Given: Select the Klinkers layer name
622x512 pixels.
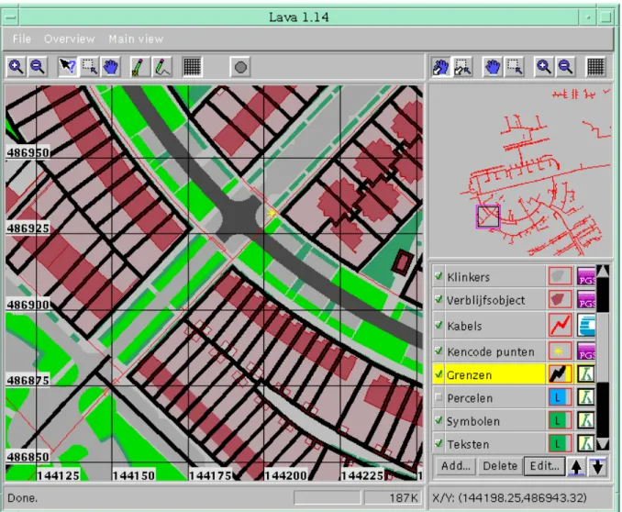Looking at the screenshot, I should 469,277.
